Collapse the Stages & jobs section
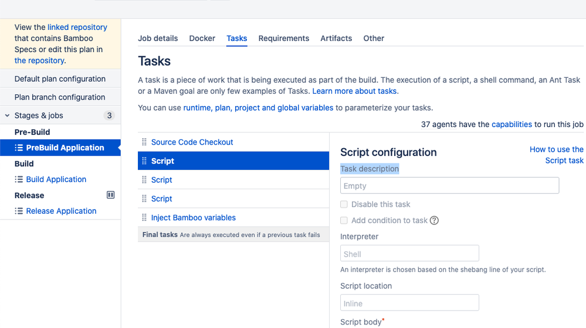 coord(8,115)
